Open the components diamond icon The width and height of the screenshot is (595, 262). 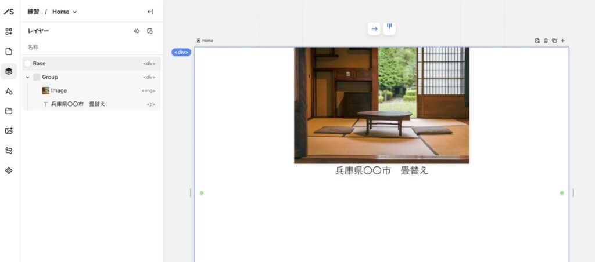tap(9, 170)
